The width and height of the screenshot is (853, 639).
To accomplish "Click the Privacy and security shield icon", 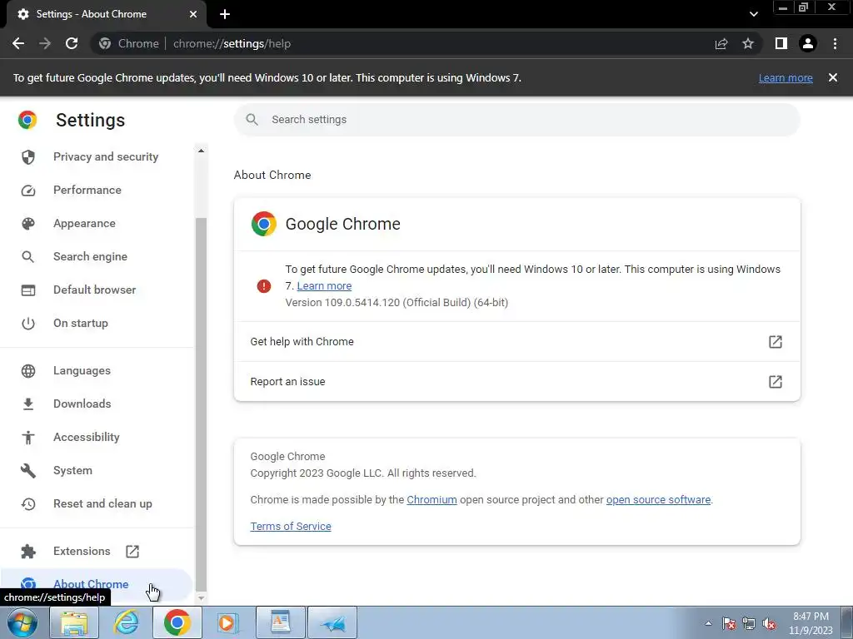I will click(28, 157).
